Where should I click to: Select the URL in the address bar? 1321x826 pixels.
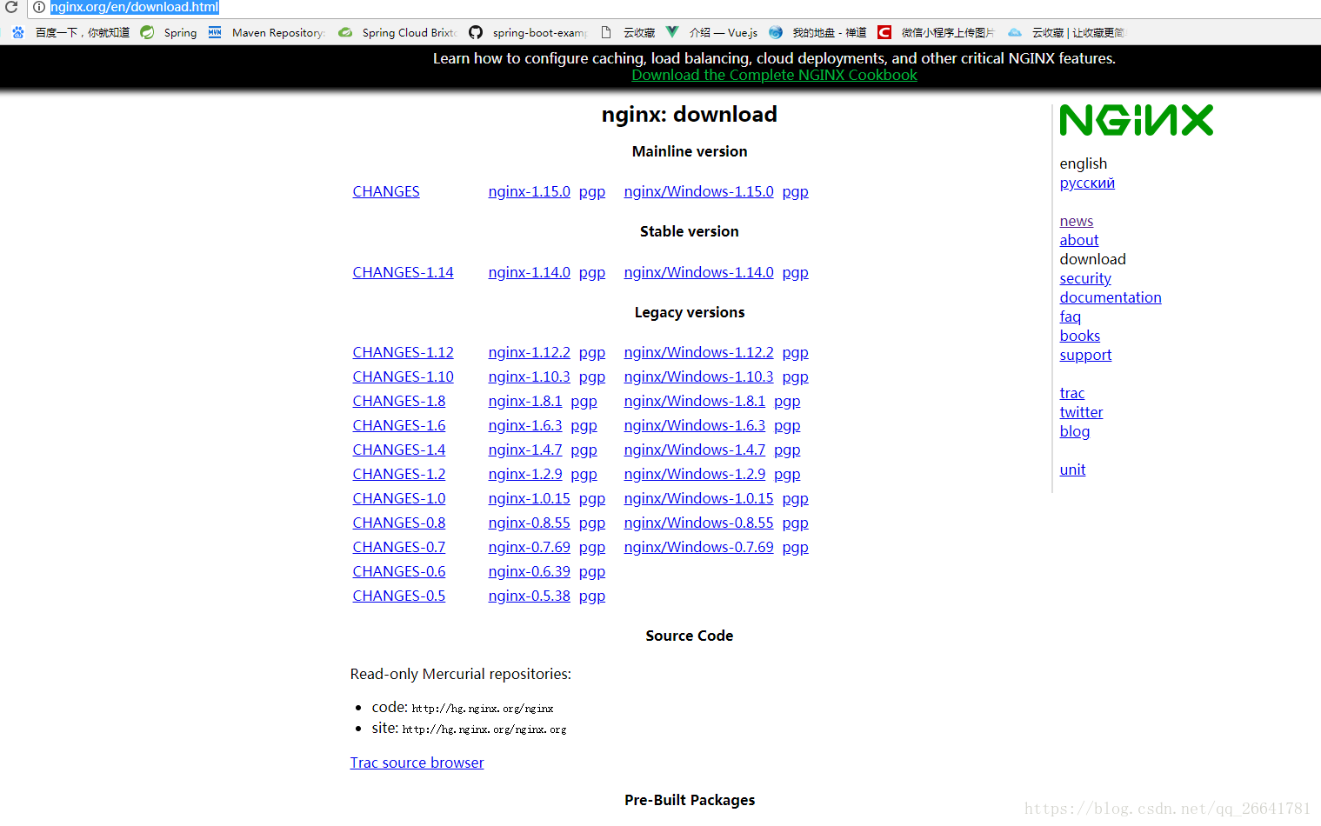point(135,7)
